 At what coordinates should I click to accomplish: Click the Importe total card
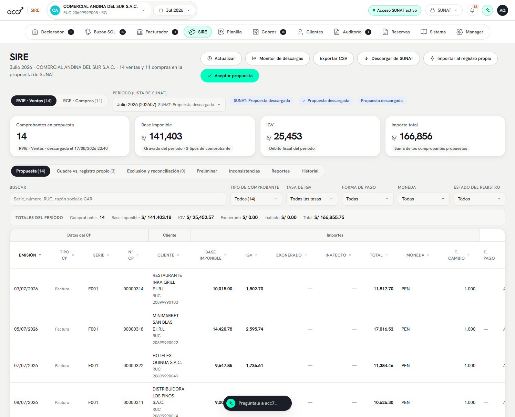[445, 136]
